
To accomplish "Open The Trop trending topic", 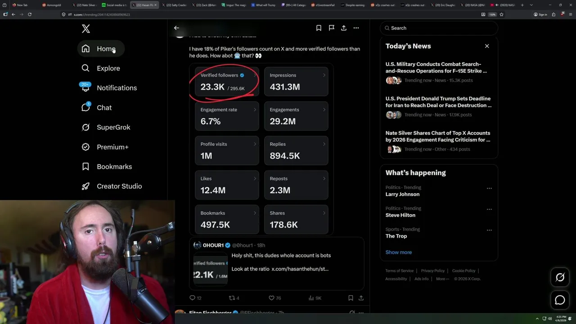I will [x=396, y=236].
